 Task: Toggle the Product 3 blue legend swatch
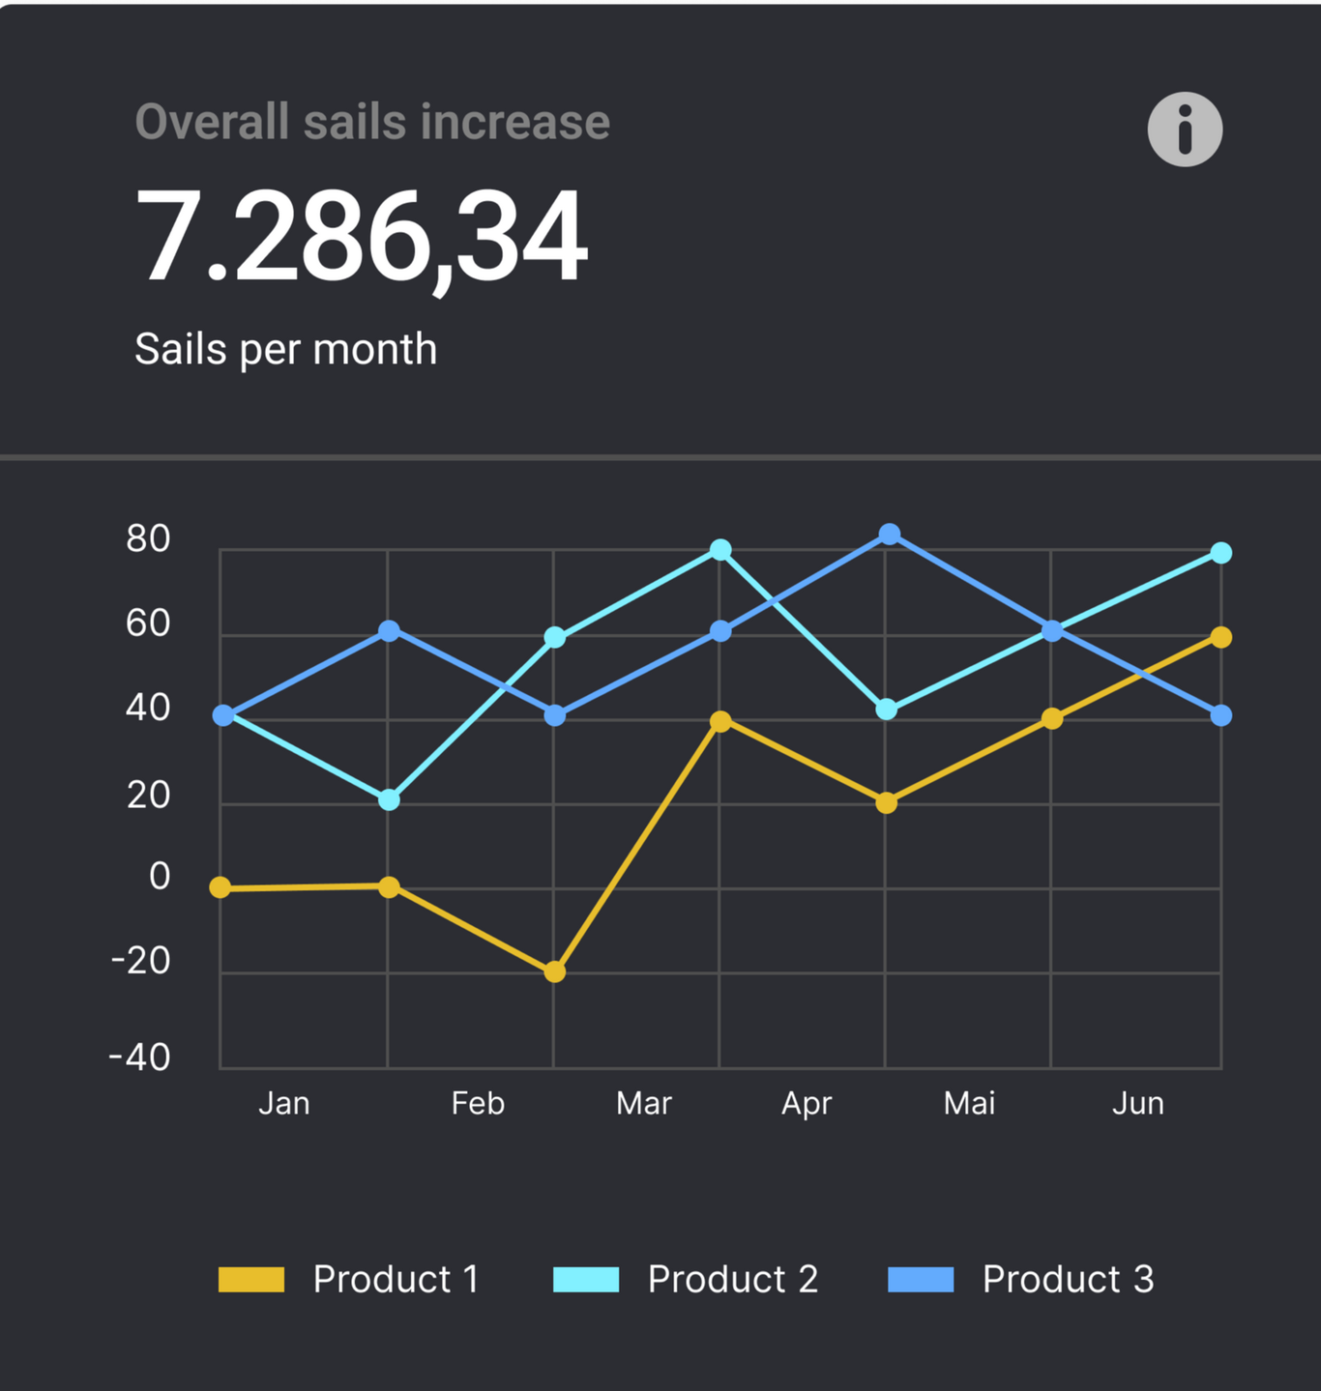pyautogui.click(x=921, y=1279)
